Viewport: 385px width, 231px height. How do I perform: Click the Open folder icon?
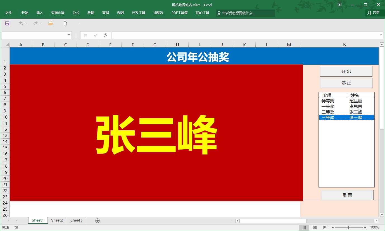tap(50, 23)
